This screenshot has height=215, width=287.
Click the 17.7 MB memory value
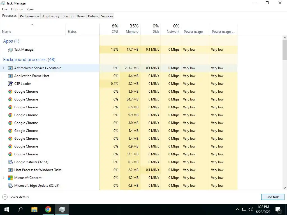tap(133, 50)
